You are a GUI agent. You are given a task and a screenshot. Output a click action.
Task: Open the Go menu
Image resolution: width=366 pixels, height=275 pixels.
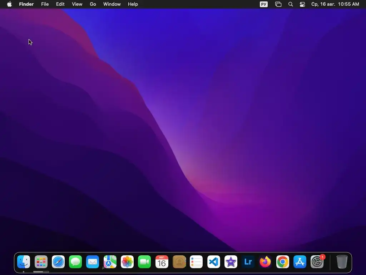point(93,4)
